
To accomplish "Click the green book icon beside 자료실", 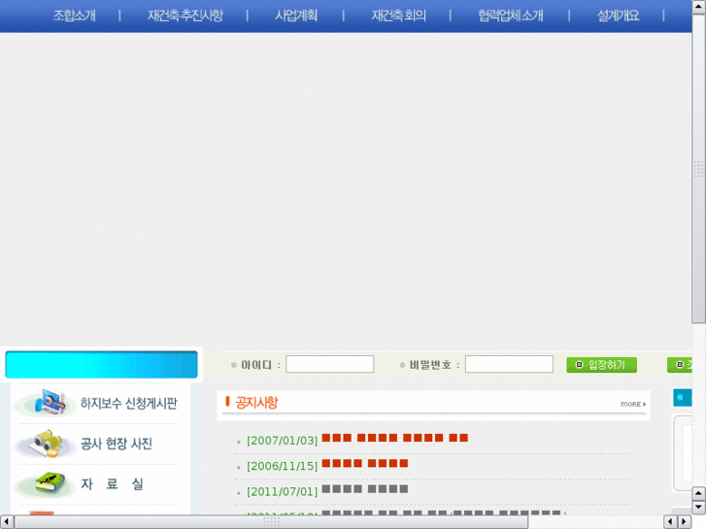I will click(x=50, y=483).
